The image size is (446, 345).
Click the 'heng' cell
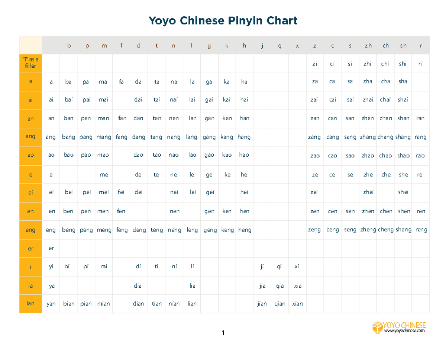point(245,230)
